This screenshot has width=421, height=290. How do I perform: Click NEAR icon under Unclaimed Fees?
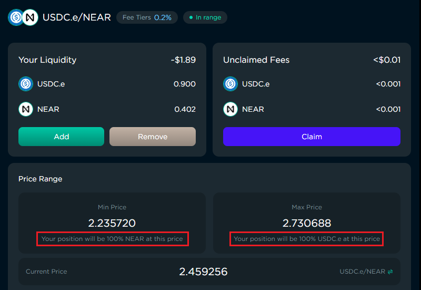click(x=230, y=109)
